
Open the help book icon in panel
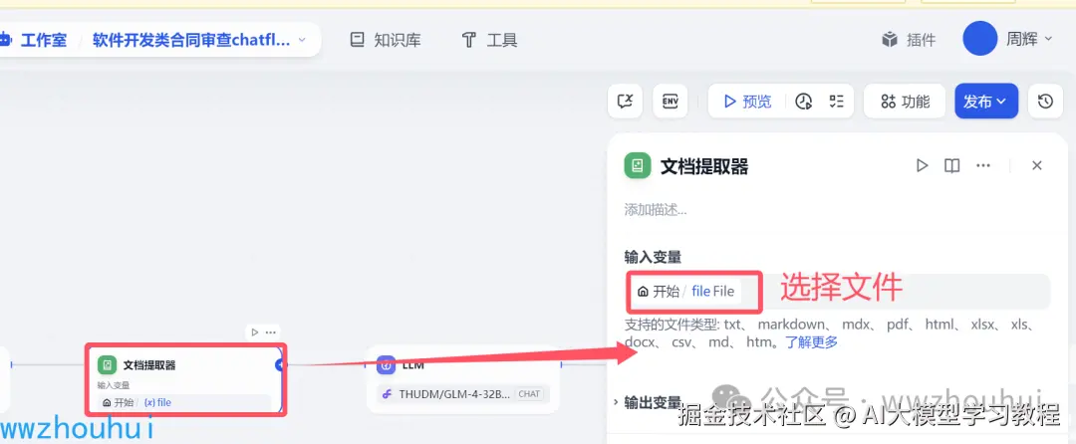[x=951, y=166]
